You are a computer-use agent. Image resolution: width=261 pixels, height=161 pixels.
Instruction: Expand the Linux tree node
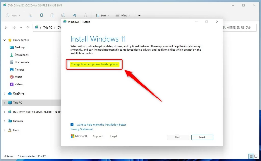(x=5, y=130)
